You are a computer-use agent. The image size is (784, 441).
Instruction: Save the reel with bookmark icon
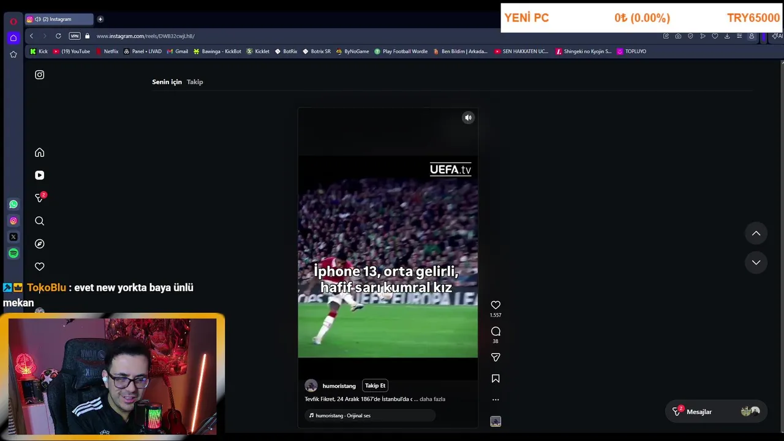coord(496,379)
